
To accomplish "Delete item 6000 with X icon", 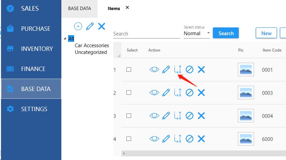I will [201, 139].
